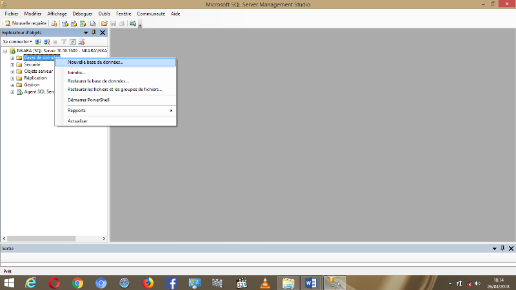The width and height of the screenshot is (516, 290).
Task: Click the Print icon in toolbar
Action: pos(122,23)
